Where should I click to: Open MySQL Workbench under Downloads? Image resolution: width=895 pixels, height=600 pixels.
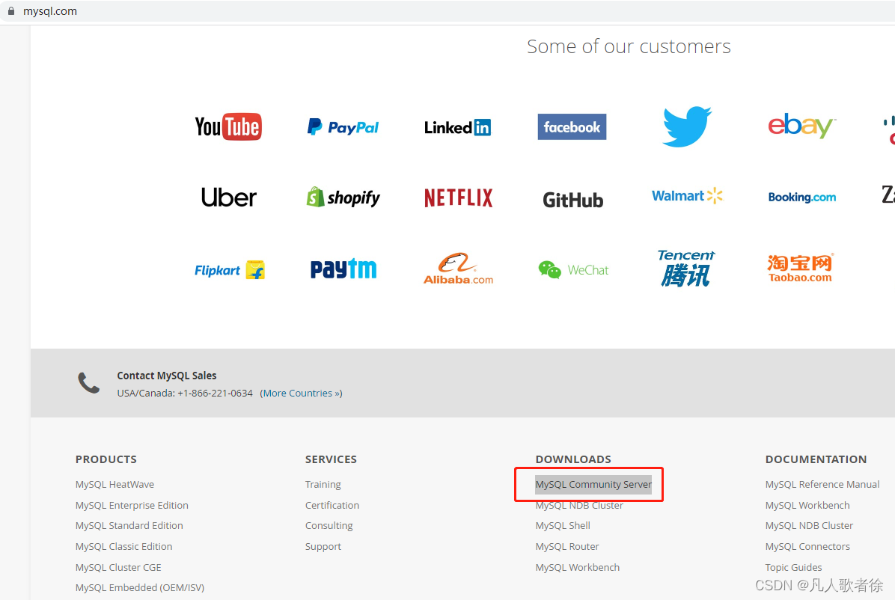pos(578,568)
